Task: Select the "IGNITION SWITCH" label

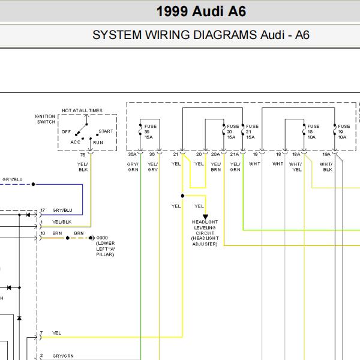Action: [x=45, y=119]
